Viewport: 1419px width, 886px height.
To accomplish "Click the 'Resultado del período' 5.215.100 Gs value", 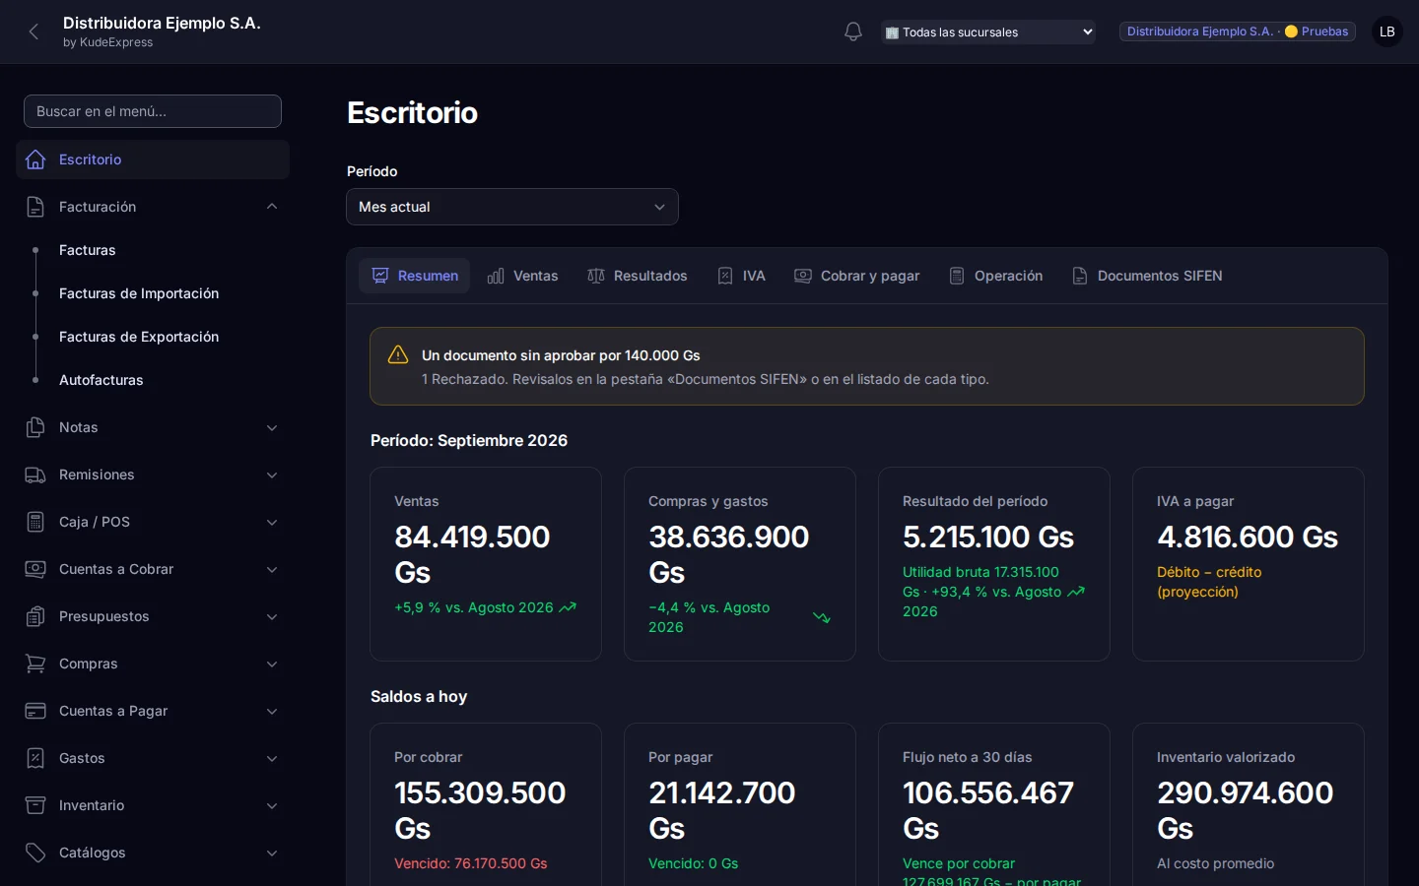I will 988,537.
